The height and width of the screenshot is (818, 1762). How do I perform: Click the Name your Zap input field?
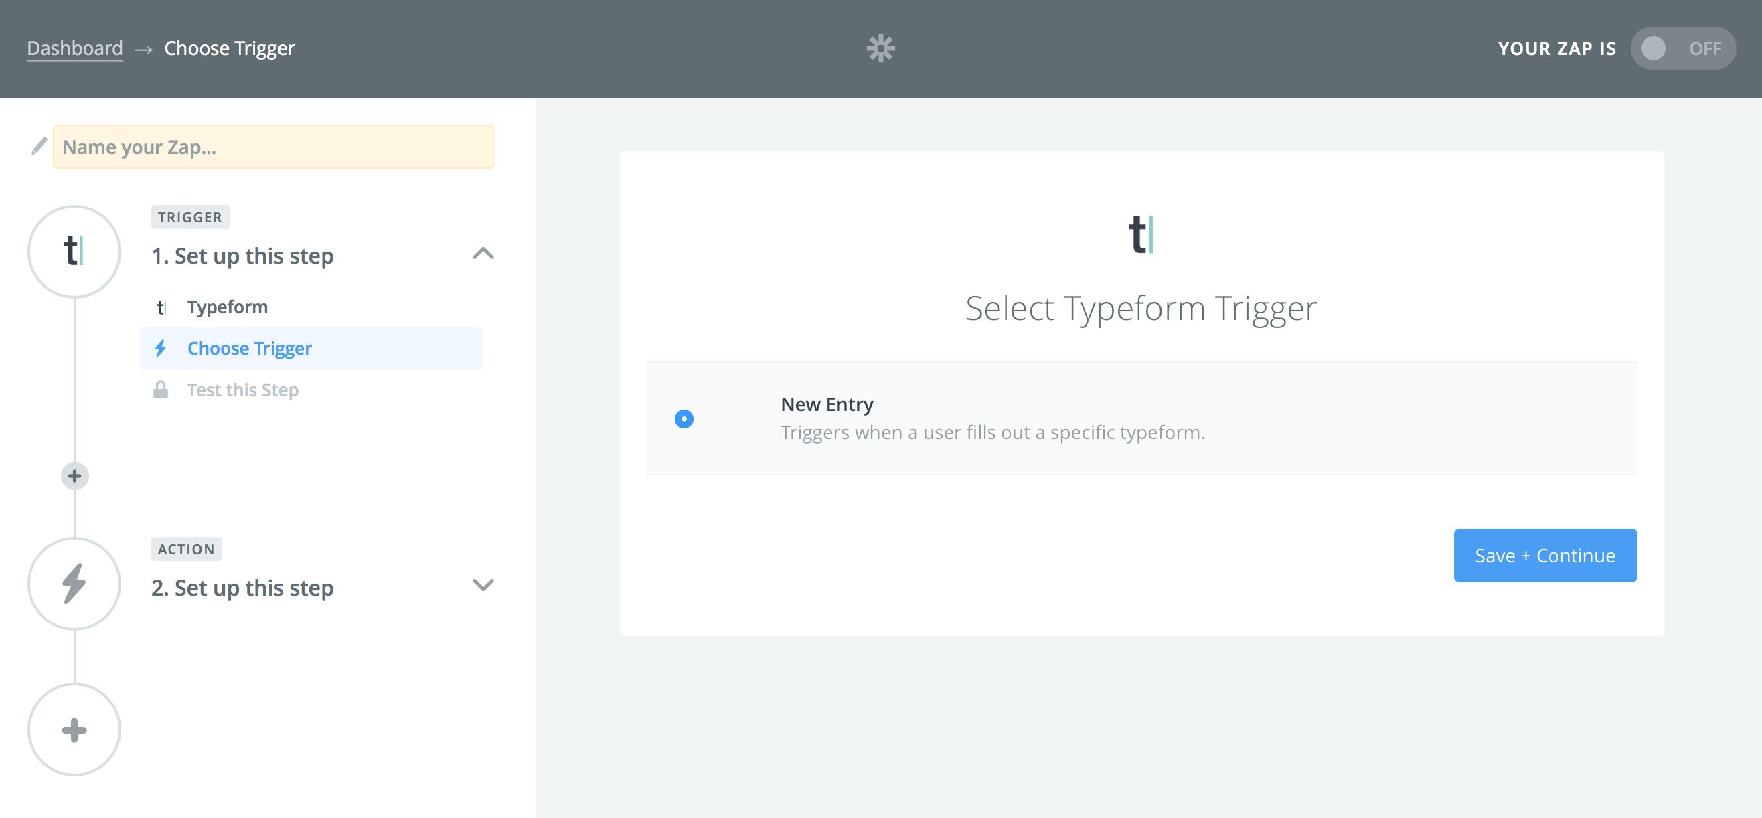(x=274, y=147)
